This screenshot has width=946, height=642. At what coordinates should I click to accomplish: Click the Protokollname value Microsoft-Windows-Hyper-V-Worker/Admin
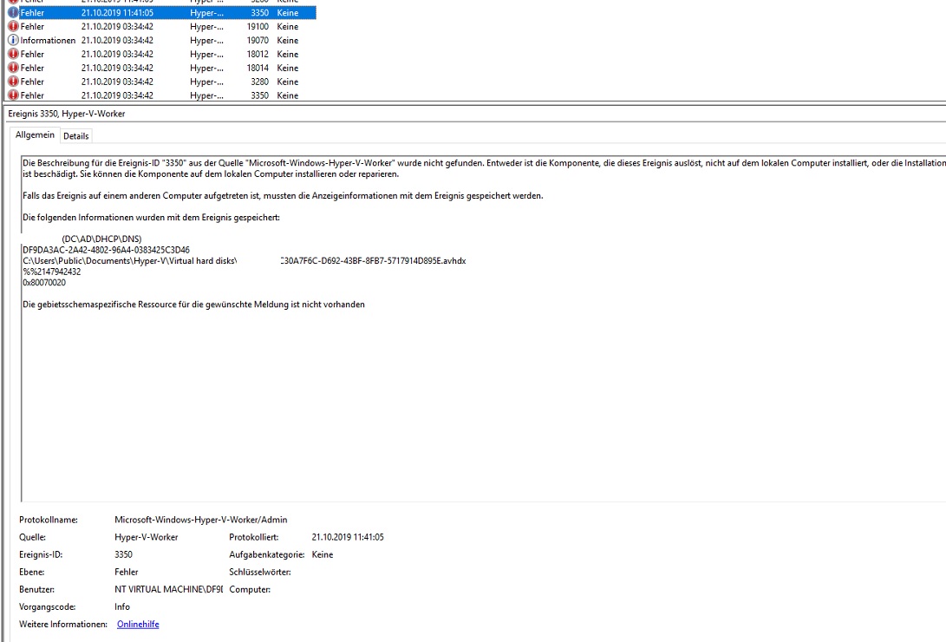[x=201, y=520]
